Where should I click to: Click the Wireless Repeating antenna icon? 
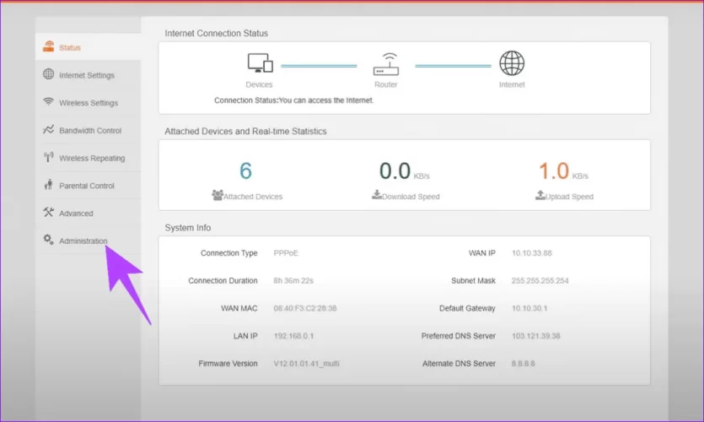tap(49, 158)
